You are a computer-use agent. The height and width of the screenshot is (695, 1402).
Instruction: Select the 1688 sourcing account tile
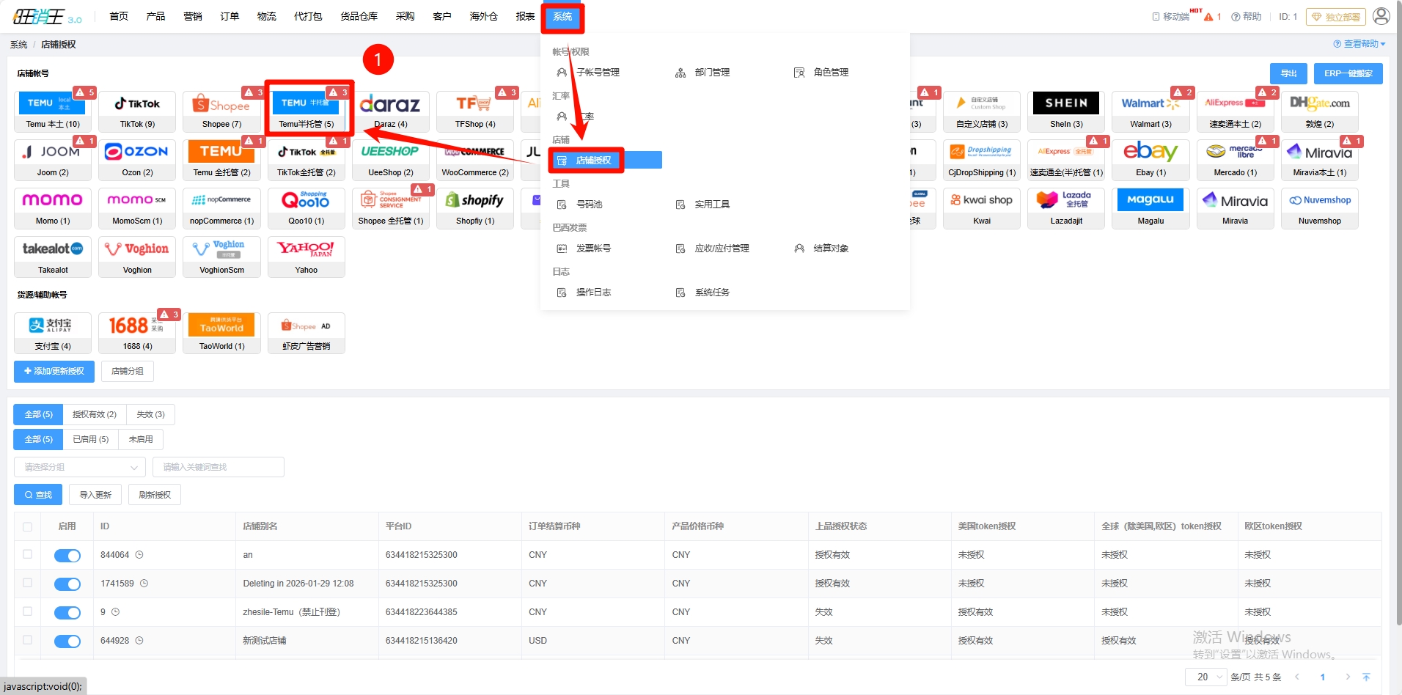point(137,333)
